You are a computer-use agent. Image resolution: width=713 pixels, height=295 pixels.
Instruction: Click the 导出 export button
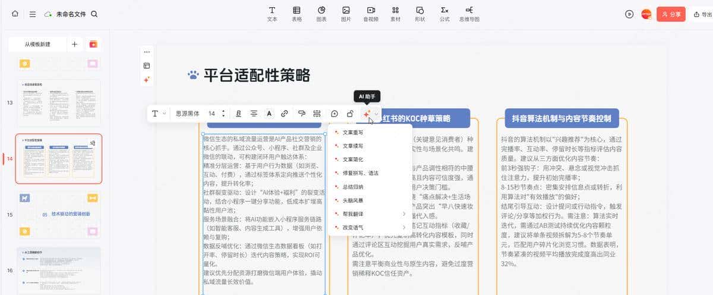[702, 14]
